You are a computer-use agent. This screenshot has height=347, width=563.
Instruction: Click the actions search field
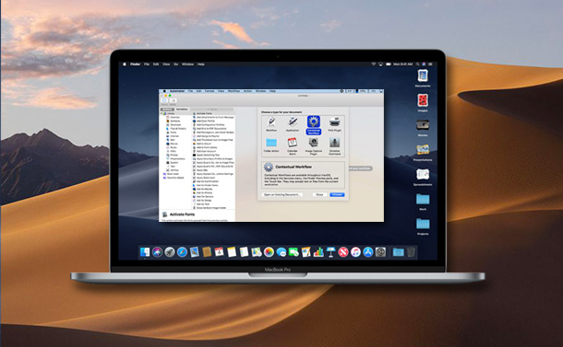coord(212,110)
